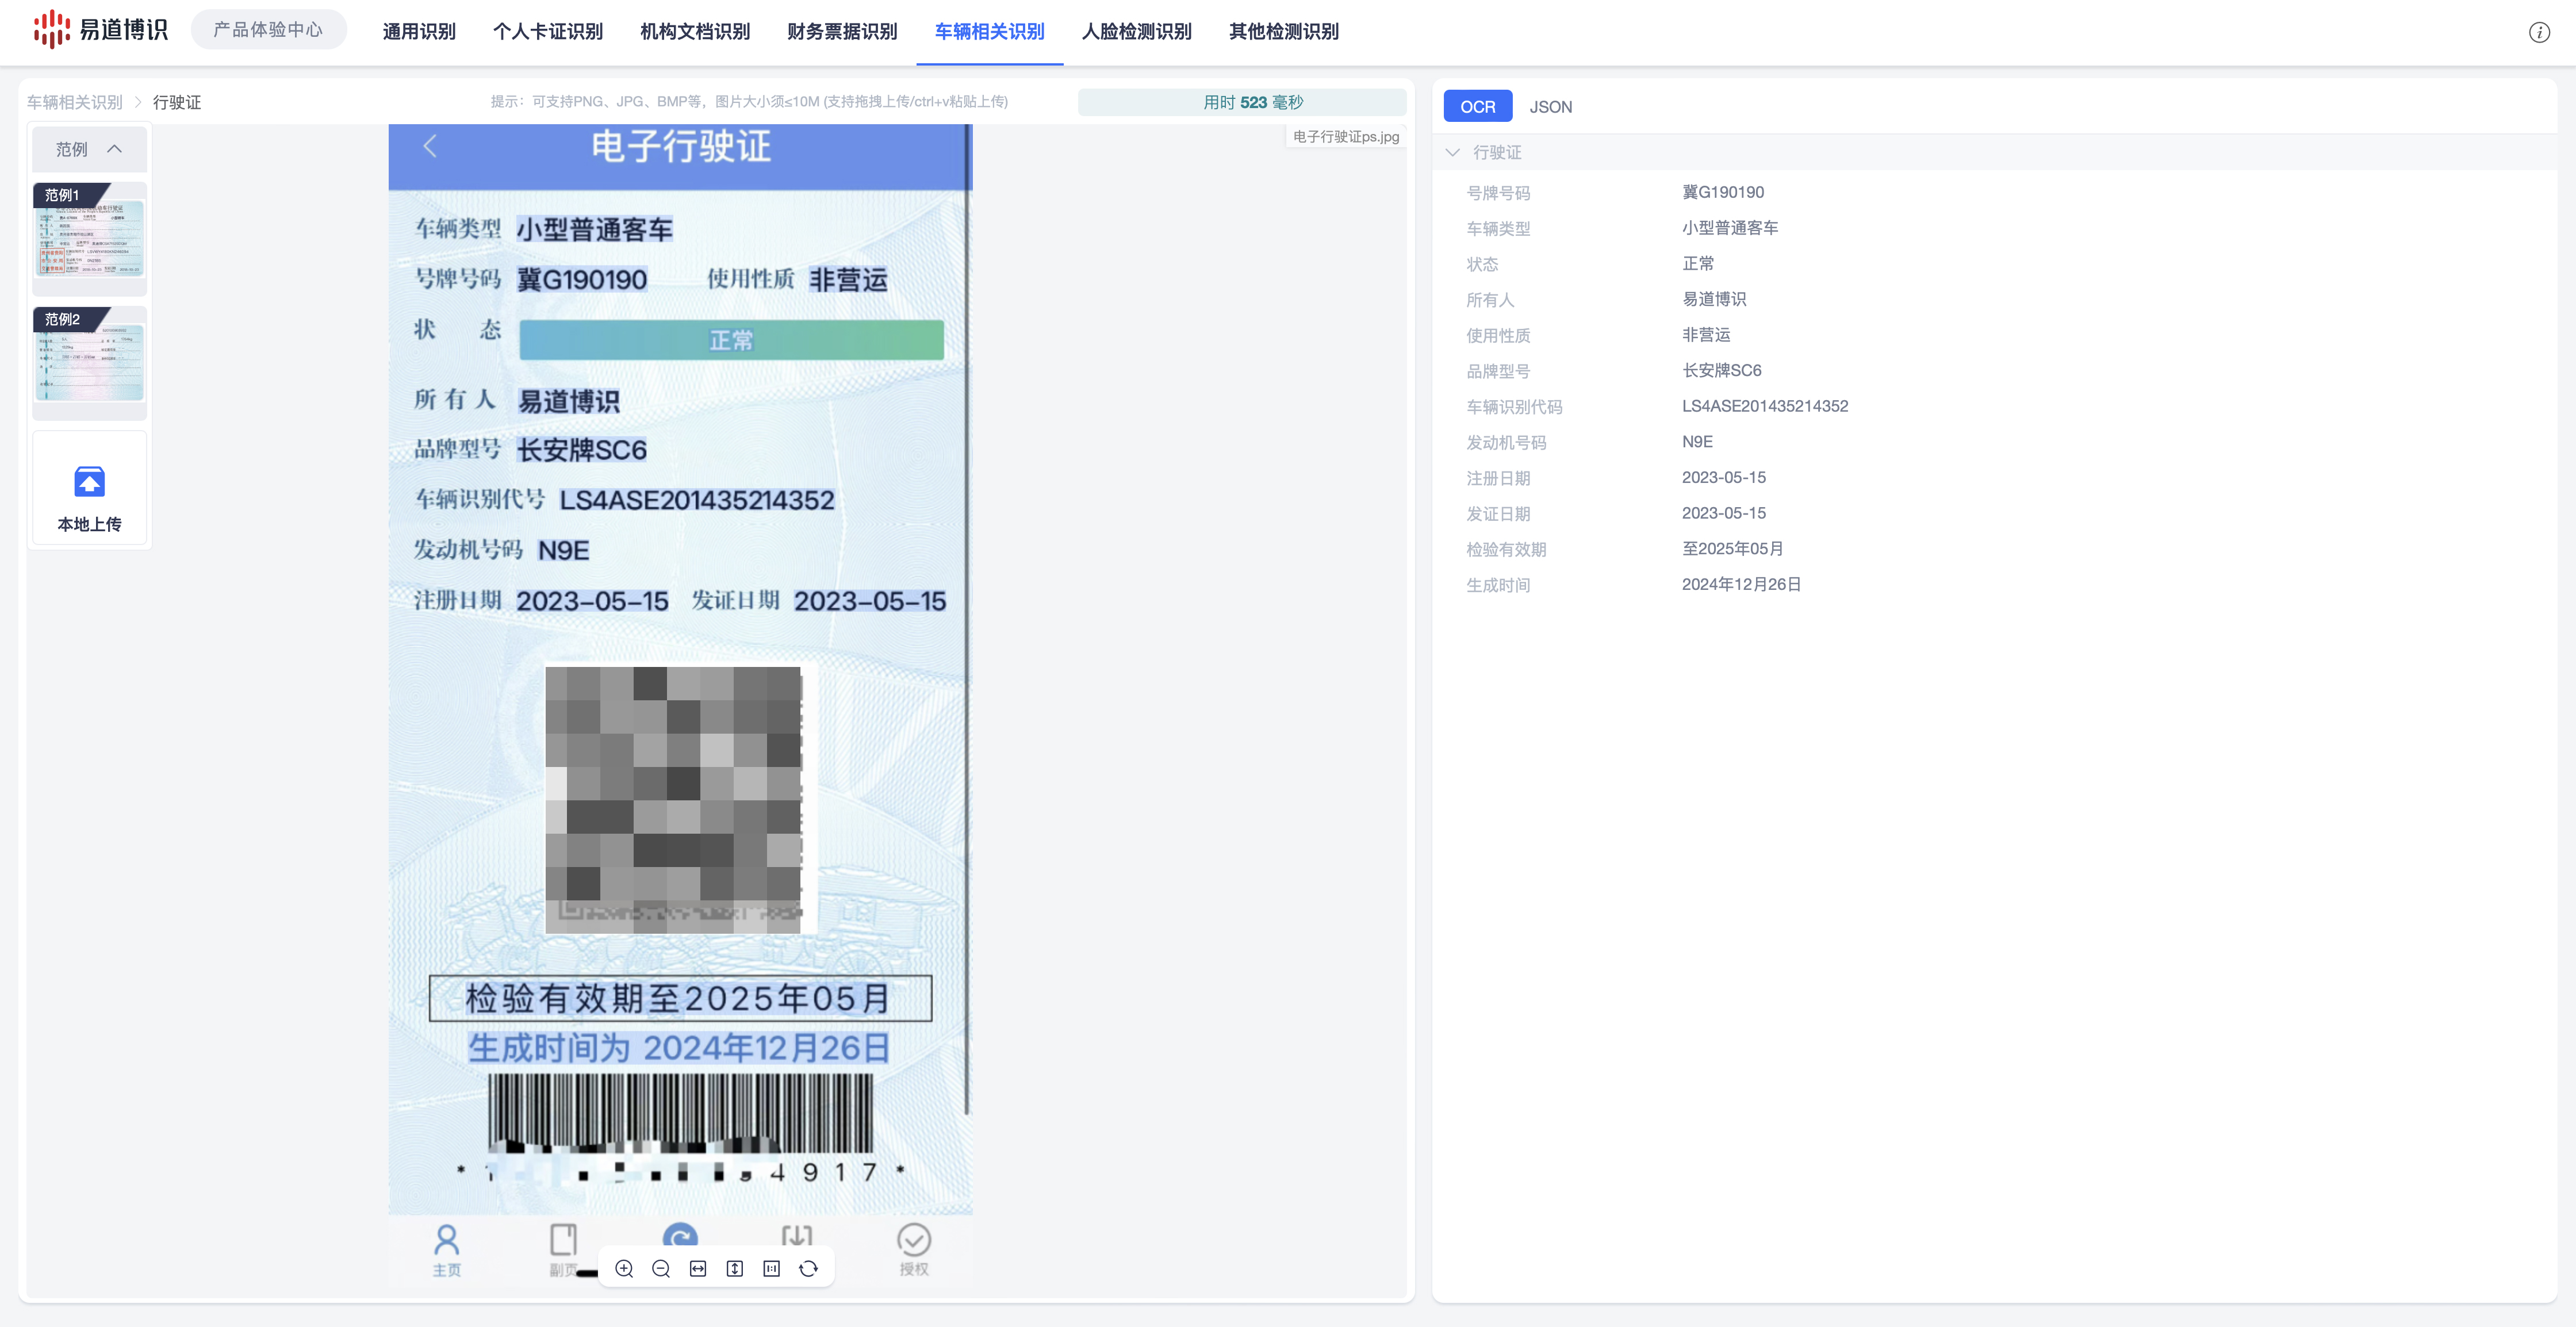Open the 人脸检测识别 menu

click(1136, 32)
